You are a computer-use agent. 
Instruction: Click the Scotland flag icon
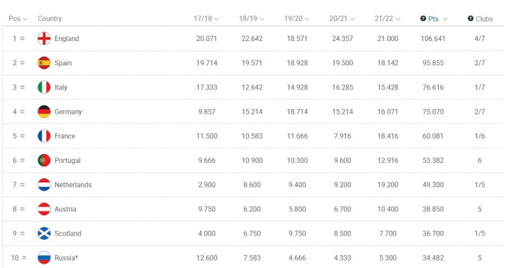[44, 234]
